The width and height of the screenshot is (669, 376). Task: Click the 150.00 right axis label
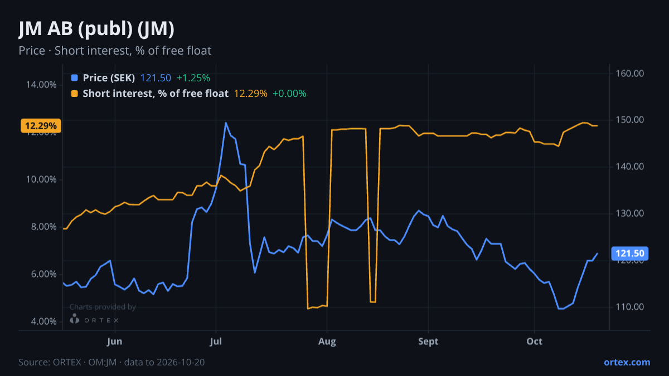click(x=630, y=120)
